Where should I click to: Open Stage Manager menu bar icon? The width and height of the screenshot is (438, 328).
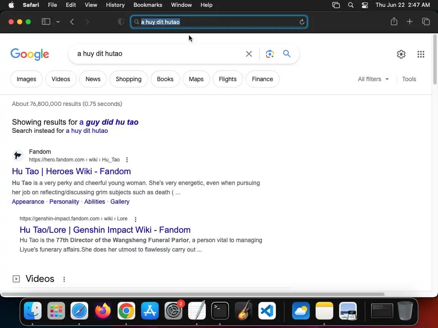336,5
